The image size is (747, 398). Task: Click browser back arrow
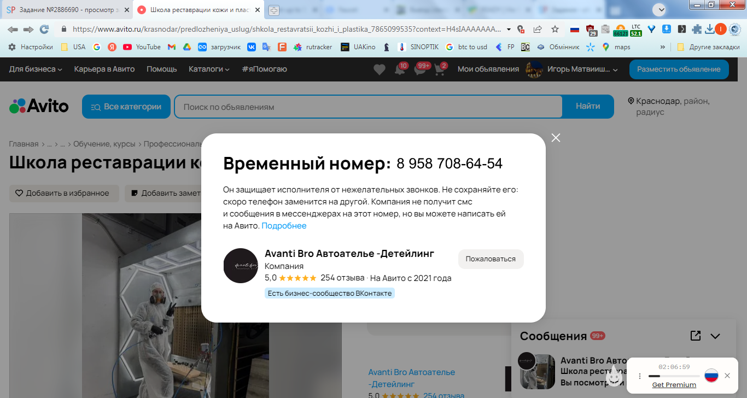click(x=13, y=29)
